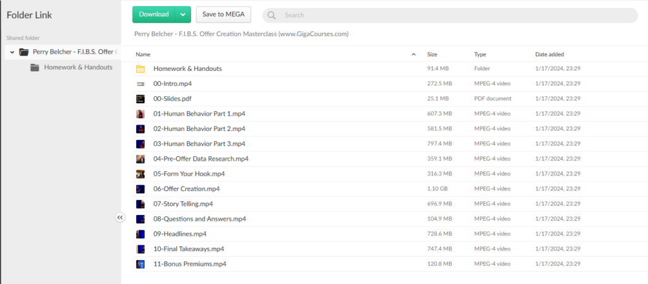
Task: Click the green Download button
Action: tap(154, 15)
